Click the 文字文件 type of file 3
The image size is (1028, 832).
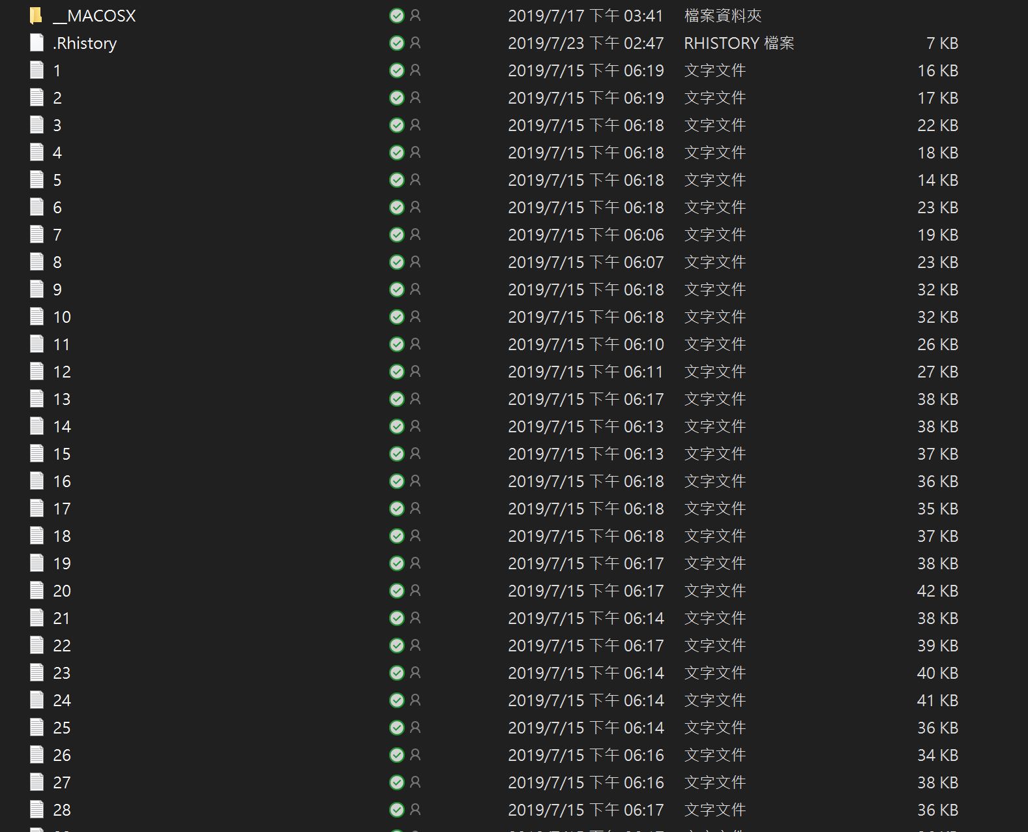(714, 125)
